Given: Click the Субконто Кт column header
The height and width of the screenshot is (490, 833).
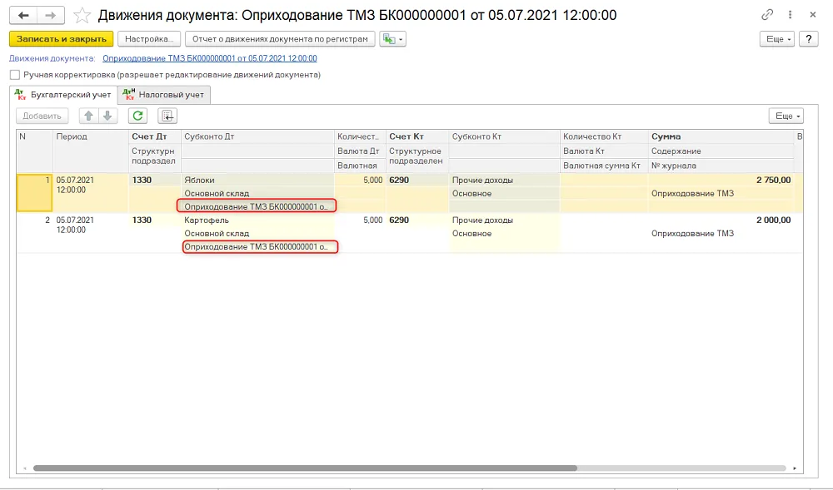Looking at the screenshot, I should (x=504, y=136).
